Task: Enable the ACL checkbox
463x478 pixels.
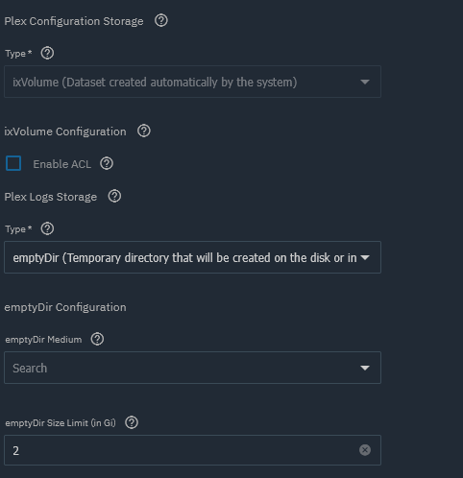Action: coord(13,163)
